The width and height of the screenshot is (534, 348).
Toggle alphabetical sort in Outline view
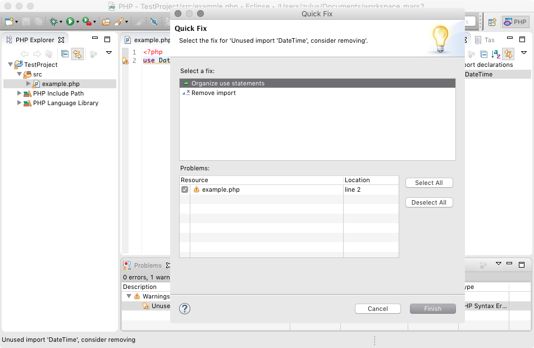496,54
